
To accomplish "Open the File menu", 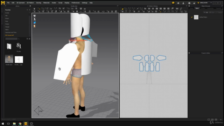I will tap(8, 3).
